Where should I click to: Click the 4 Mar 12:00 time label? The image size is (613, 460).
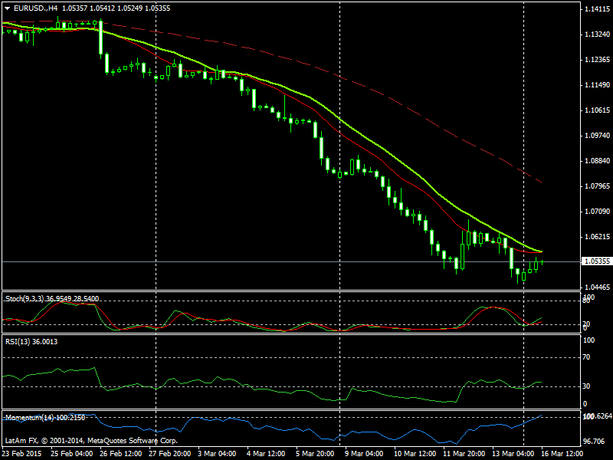click(x=266, y=454)
